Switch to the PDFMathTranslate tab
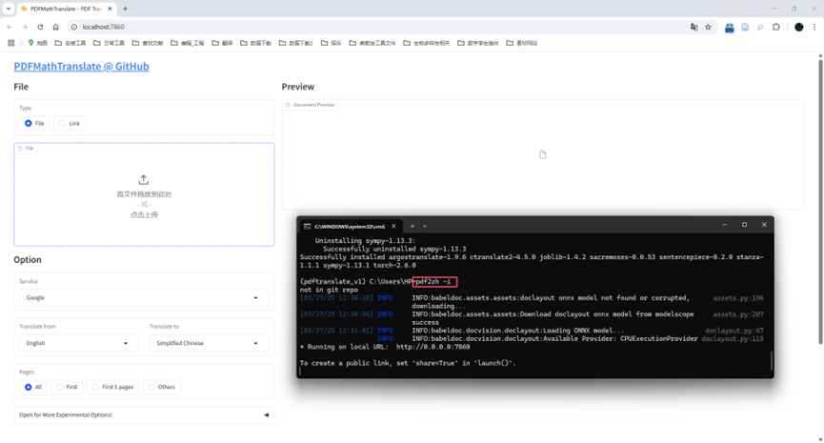 tap(66, 9)
